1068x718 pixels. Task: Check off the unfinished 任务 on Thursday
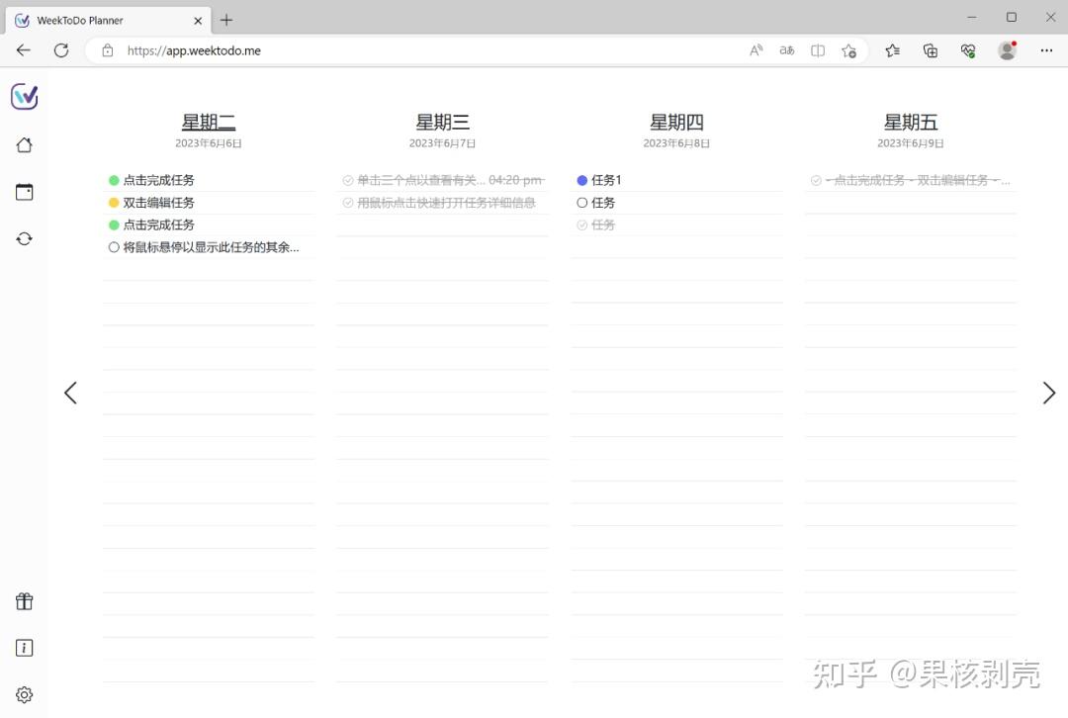[x=581, y=203]
